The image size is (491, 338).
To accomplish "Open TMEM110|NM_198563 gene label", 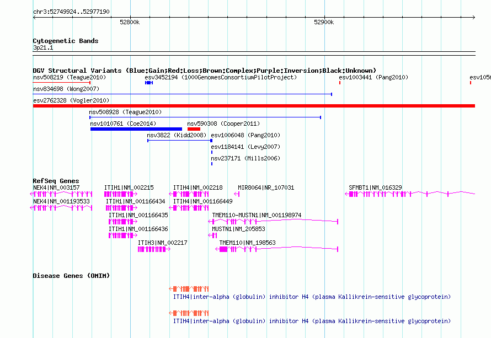I will [x=247, y=243].
